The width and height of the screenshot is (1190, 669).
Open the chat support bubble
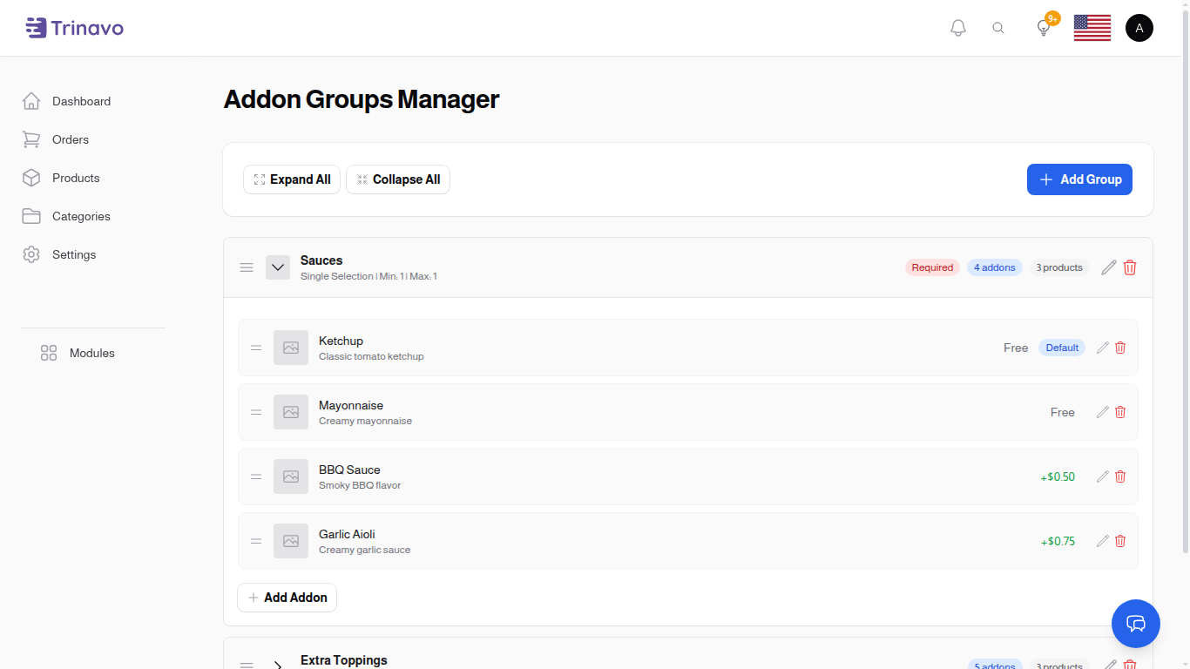click(x=1136, y=624)
